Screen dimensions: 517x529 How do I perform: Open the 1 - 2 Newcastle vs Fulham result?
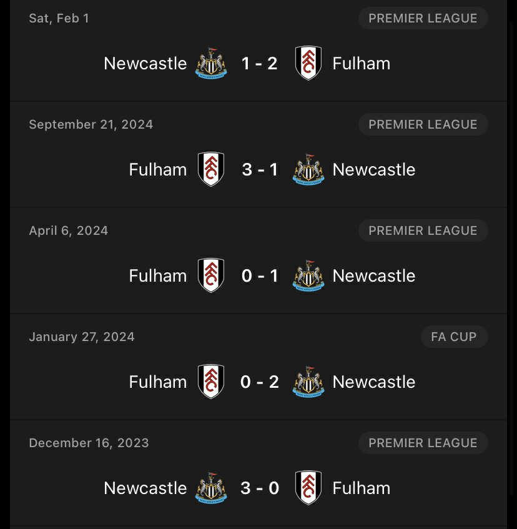260,63
